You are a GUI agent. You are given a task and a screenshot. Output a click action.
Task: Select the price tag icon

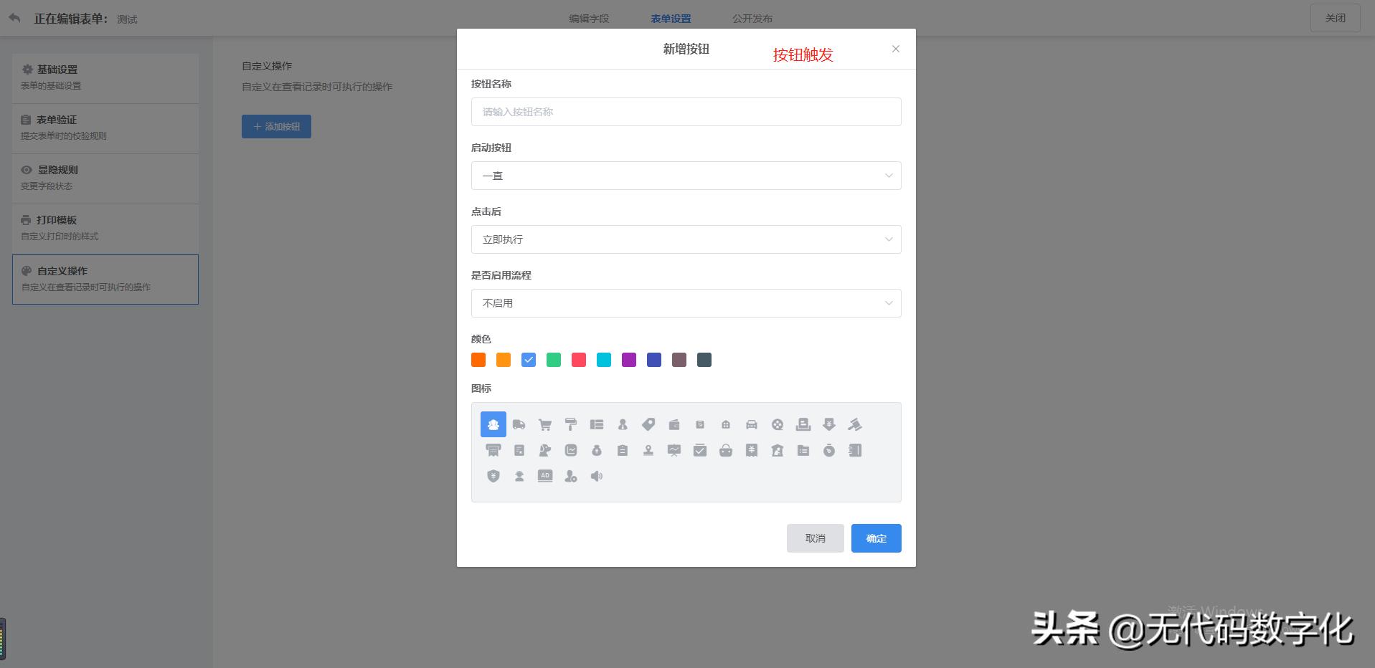[648, 424]
